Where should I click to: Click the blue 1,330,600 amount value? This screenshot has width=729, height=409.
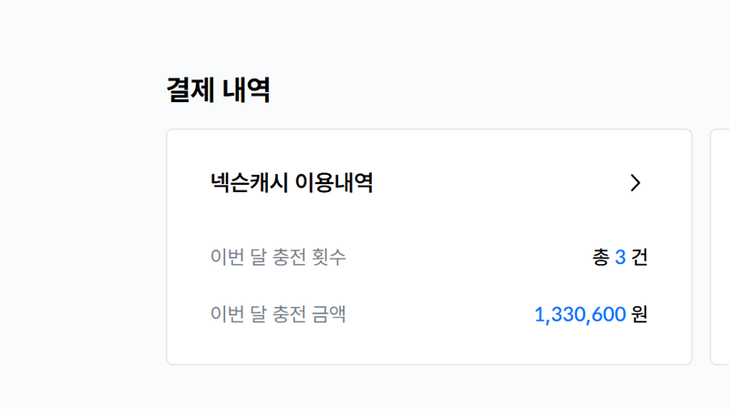coord(580,314)
